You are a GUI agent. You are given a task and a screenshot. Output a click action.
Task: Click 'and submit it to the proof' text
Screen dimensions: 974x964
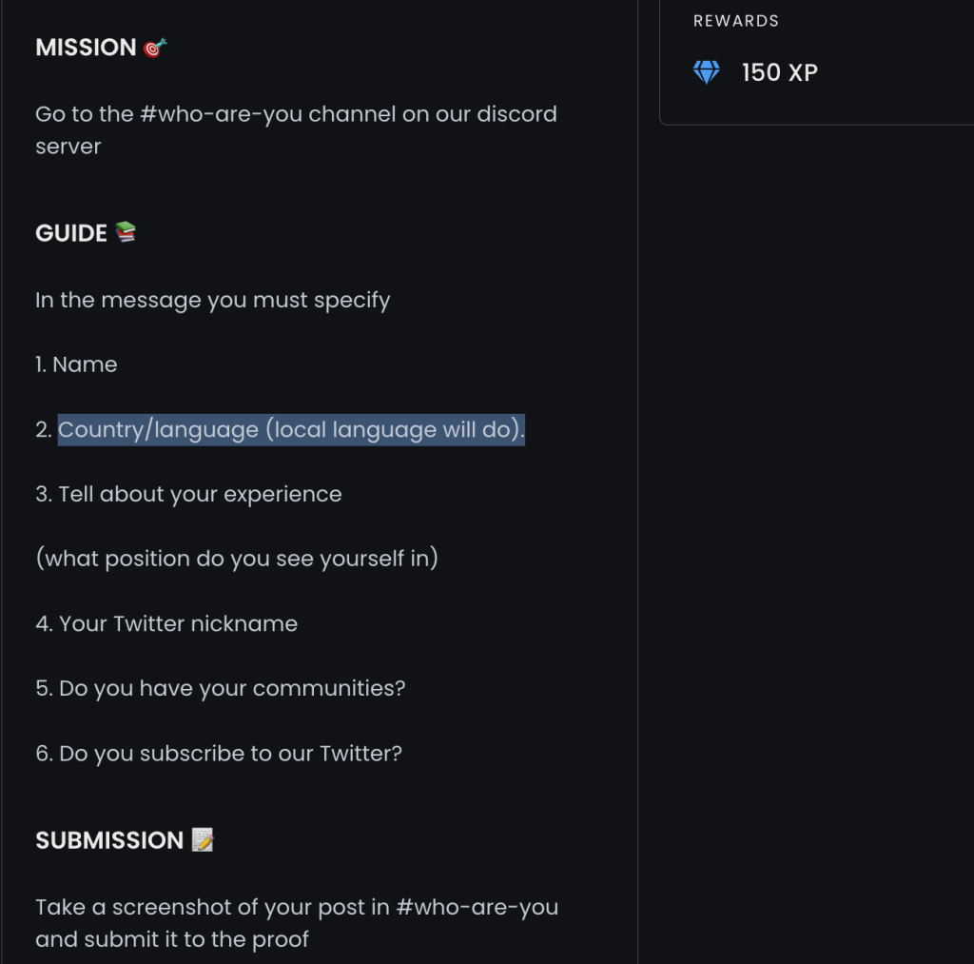coord(172,940)
